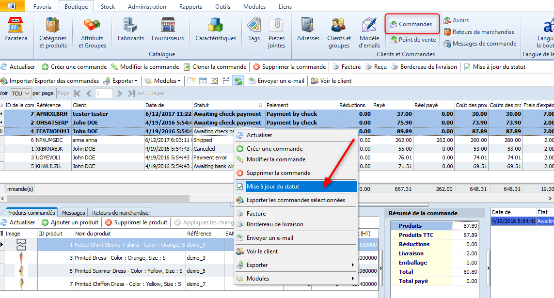Click the page number input field
Screen dimensions: 554x298
[x=104, y=93]
